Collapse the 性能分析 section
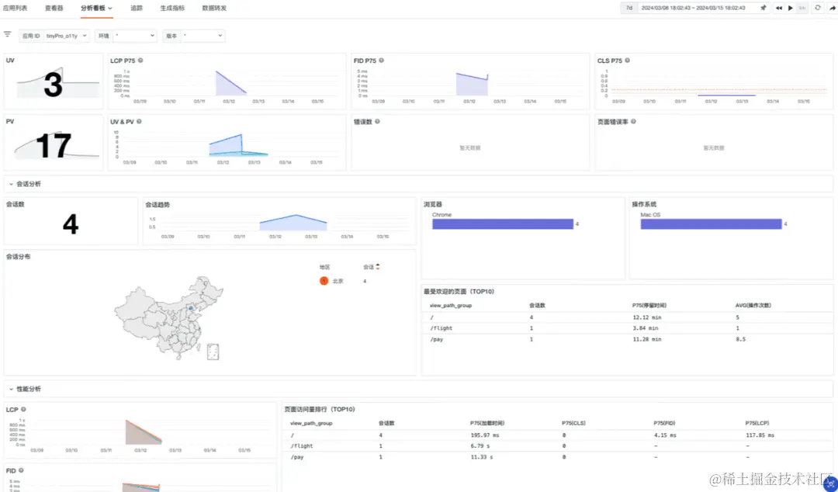Viewport: 838px width, 492px height. 11,389
